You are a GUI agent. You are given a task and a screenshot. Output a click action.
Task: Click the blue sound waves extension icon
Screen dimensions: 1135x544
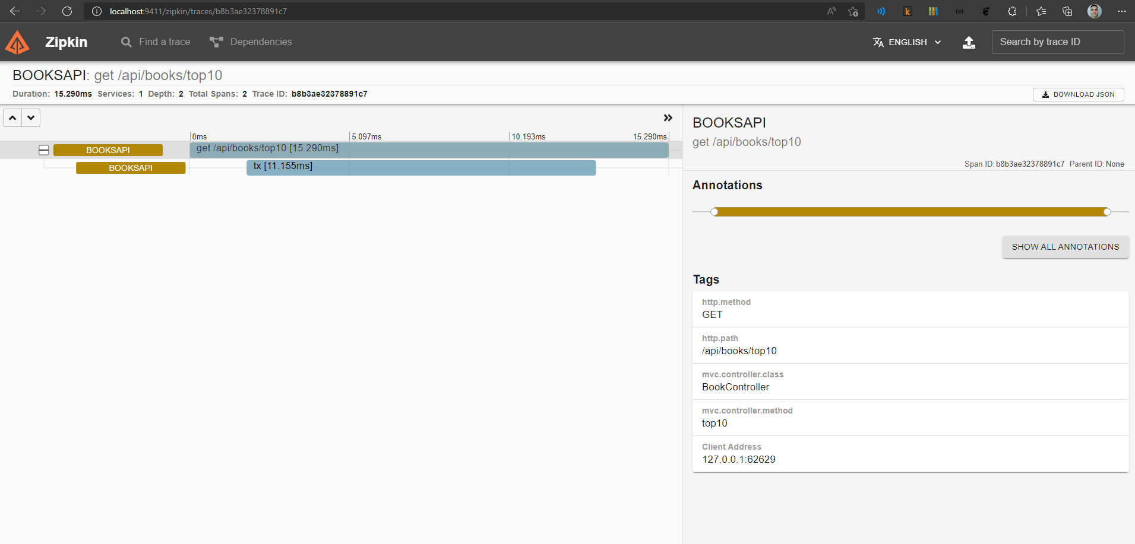tap(881, 11)
